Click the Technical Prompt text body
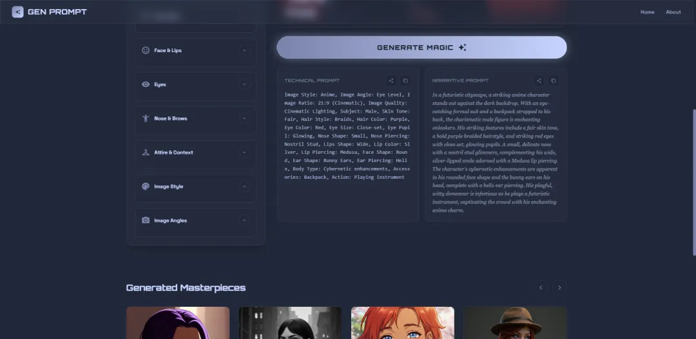This screenshot has height=339, width=696. tap(347, 136)
